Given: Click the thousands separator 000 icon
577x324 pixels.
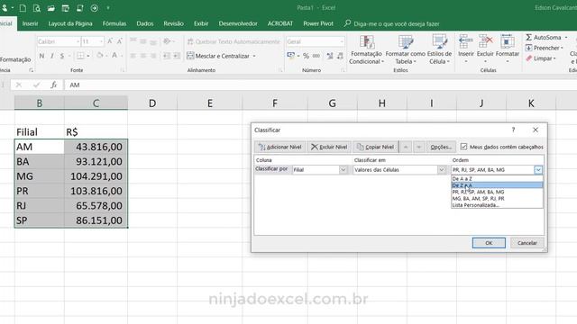Looking at the screenshot, I should pyautogui.click(x=316, y=56).
